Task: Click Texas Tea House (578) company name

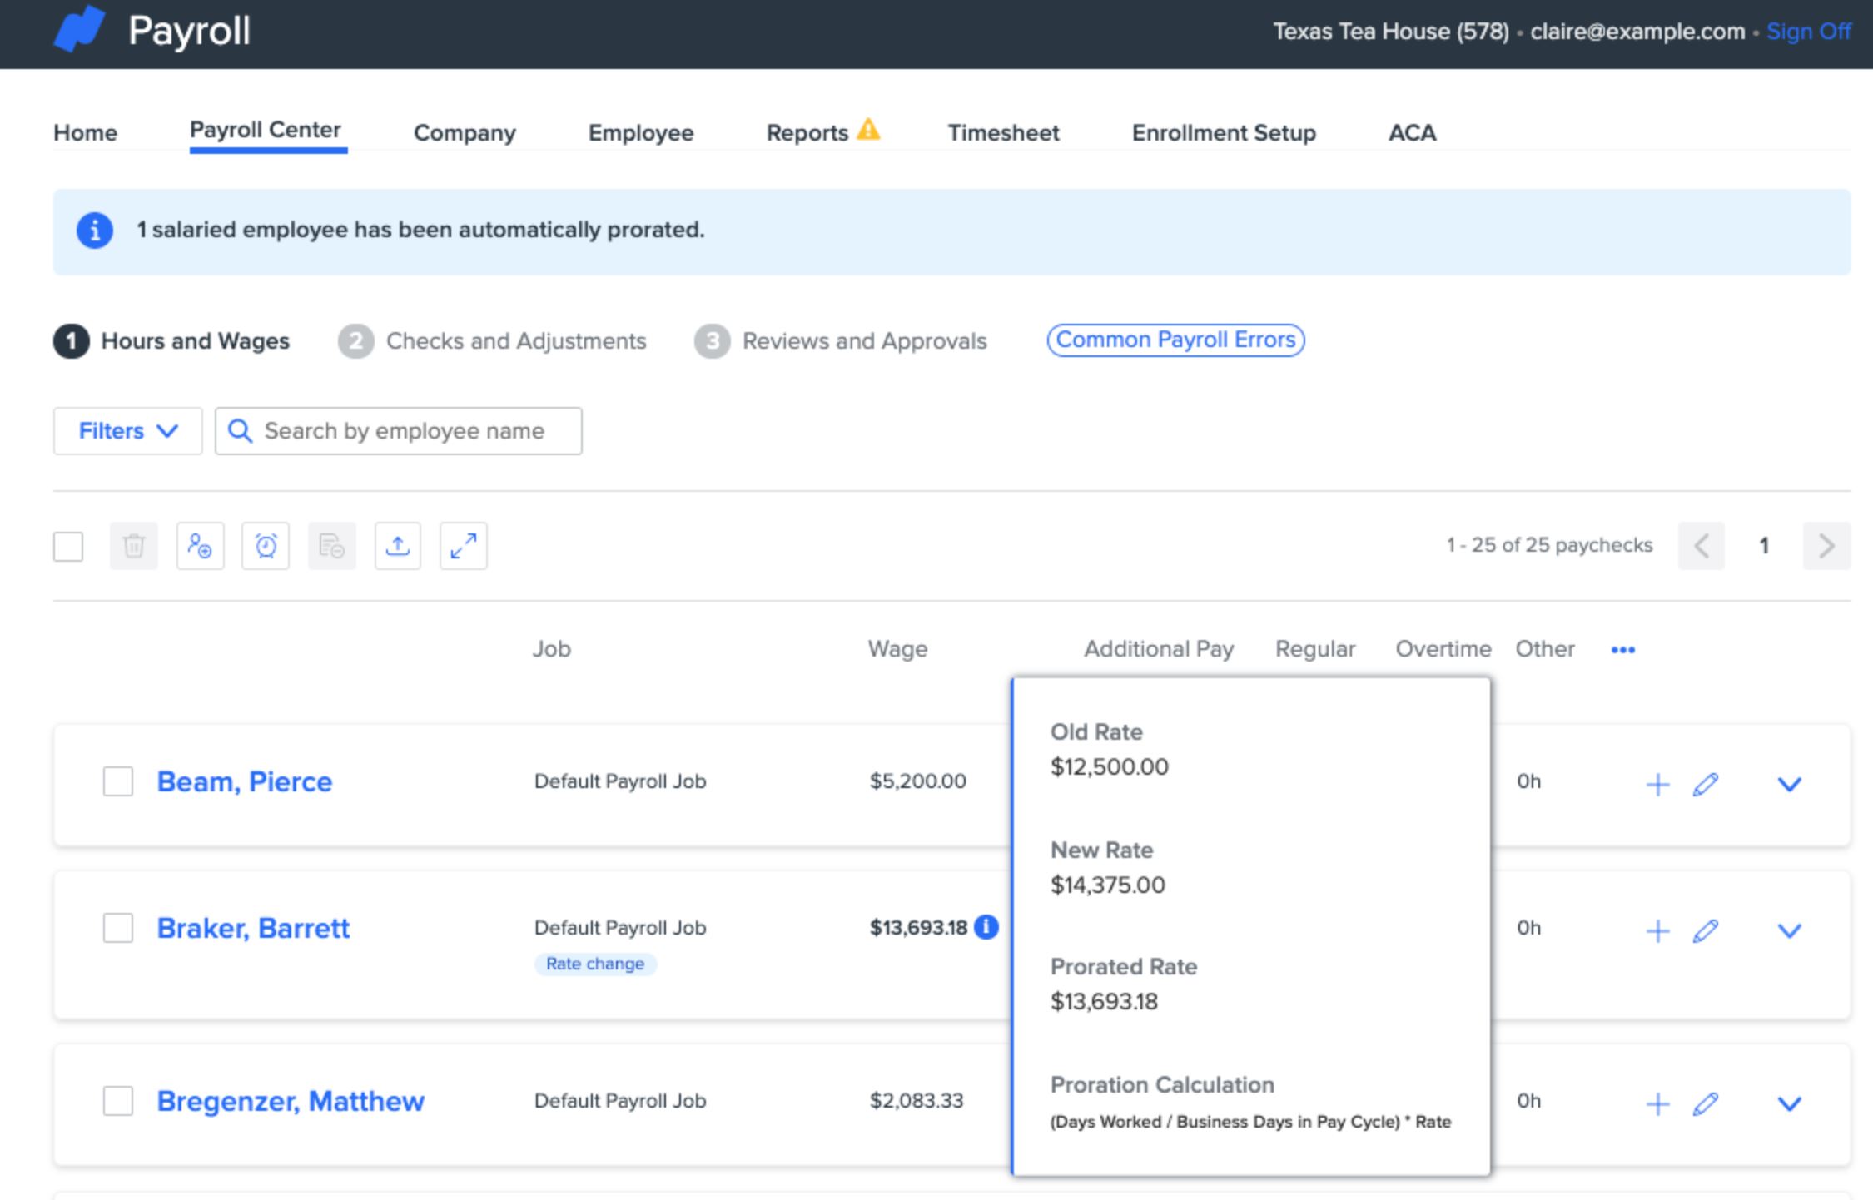Action: (x=1391, y=32)
